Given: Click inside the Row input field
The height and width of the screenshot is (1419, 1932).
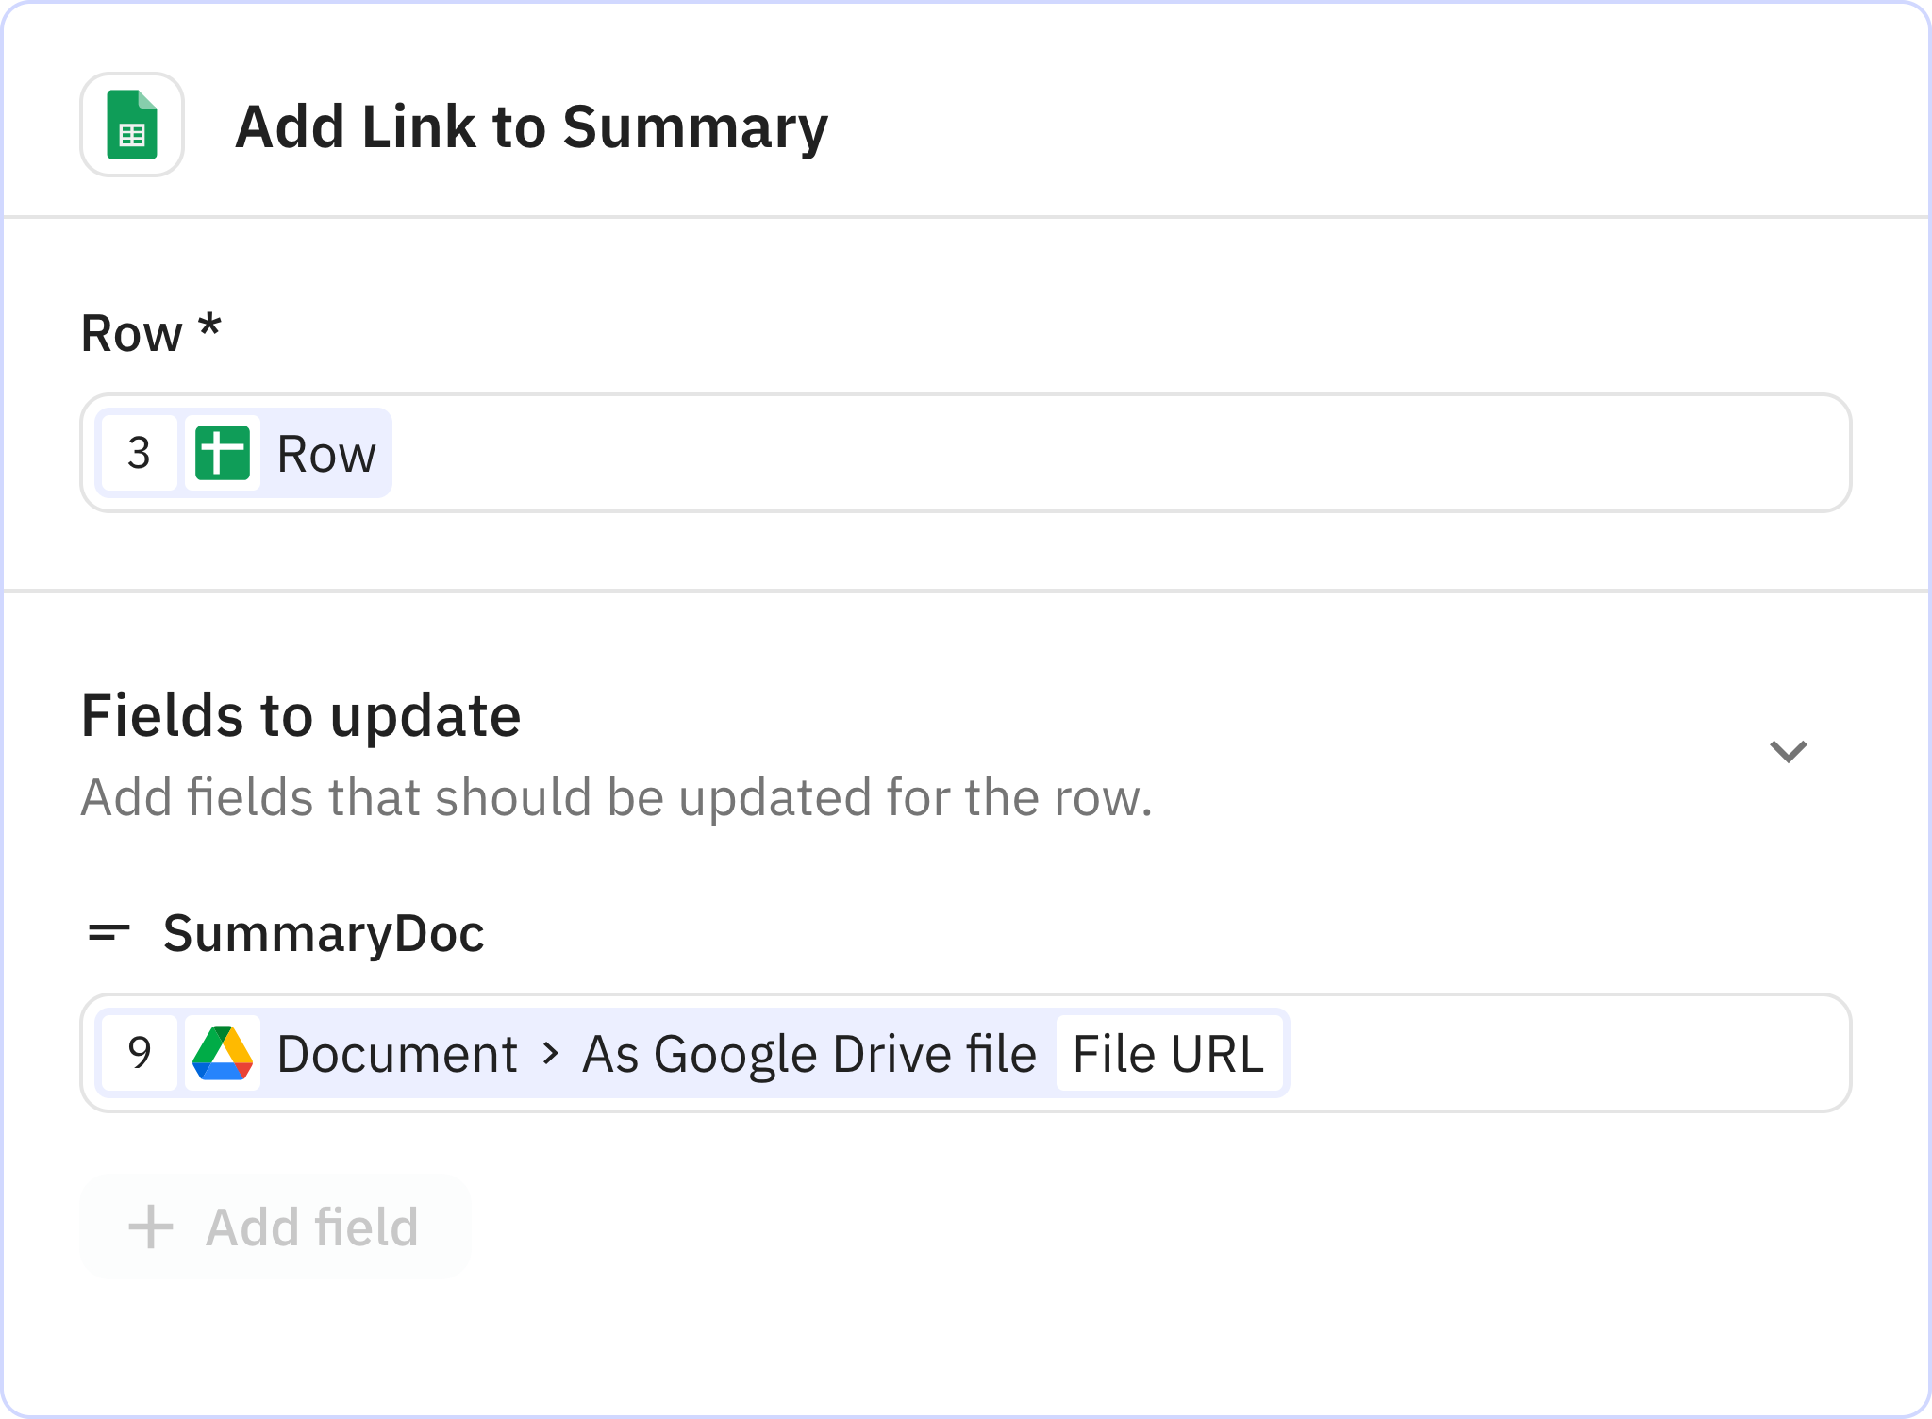Looking at the screenshot, I should (x=1132, y=454).
